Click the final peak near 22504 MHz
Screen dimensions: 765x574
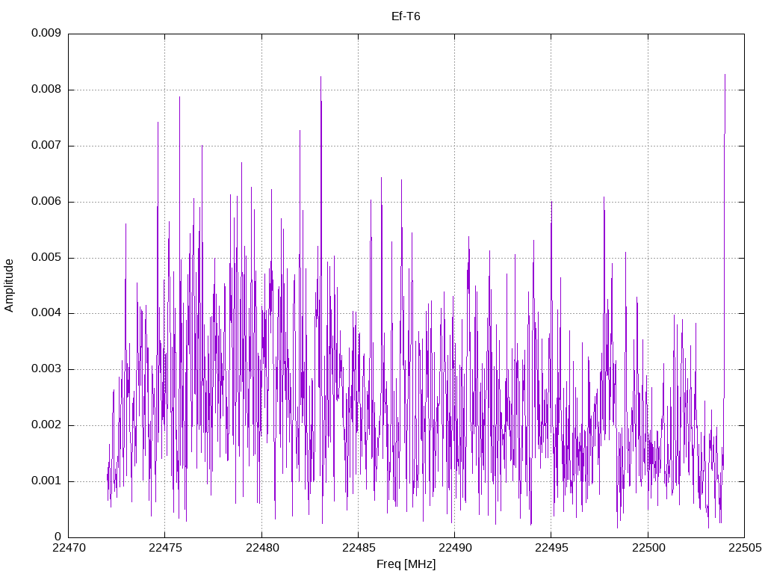point(725,75)
